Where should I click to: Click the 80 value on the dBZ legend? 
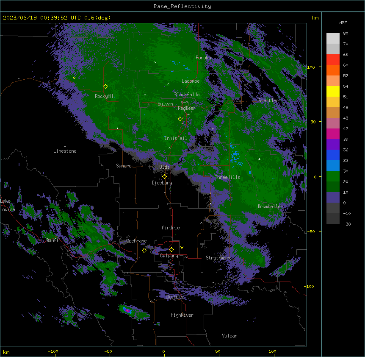[x=346, y=33]
